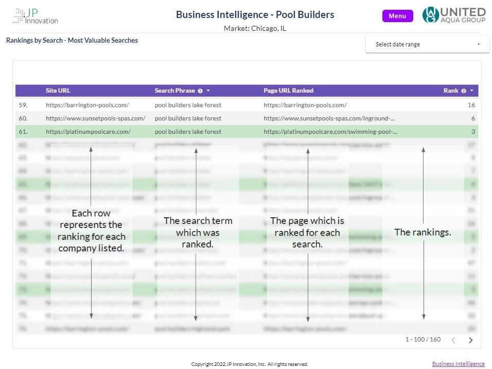Viewport: 492px width, 369px height.
Task: Click the 1 - 100 / 160 pagination label
Action: click(423, 340)
